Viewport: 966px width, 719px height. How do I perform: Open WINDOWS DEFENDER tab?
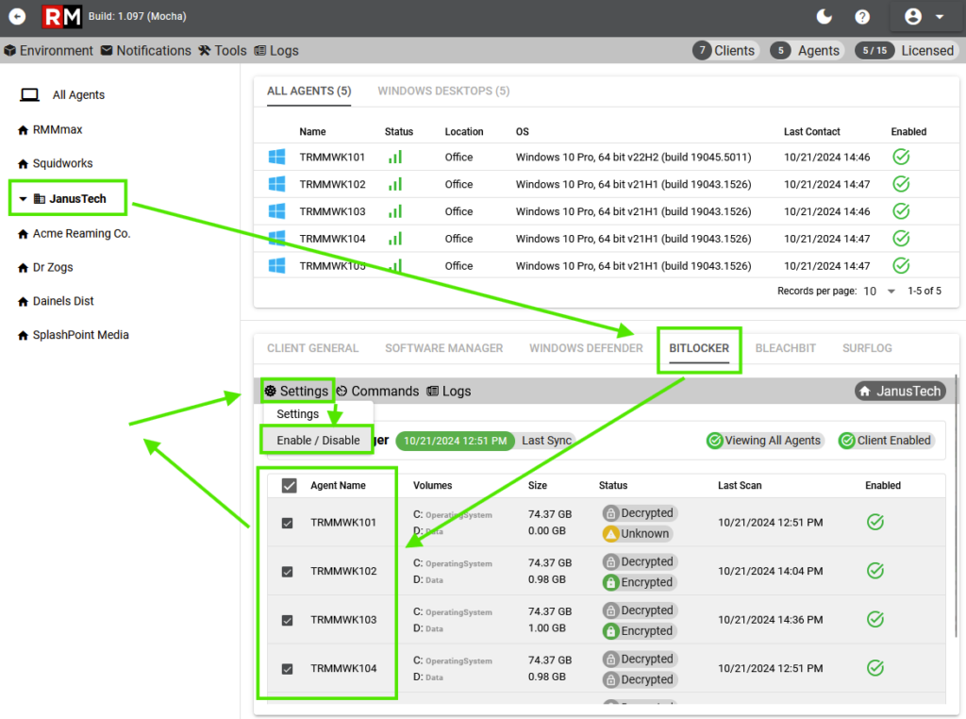586,348
